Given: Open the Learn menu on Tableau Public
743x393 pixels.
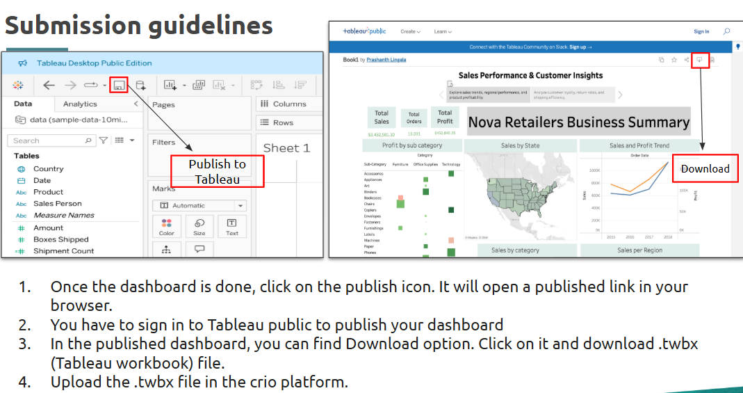Looking at the screenshot, I should 443,31.
